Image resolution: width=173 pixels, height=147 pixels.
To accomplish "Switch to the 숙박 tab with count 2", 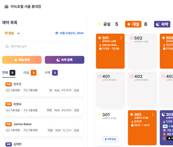I will [x=51, y=73].
